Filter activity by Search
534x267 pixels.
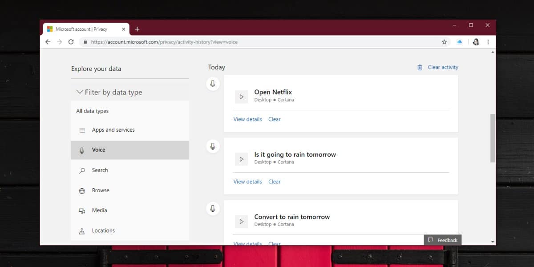pos(129,170)
